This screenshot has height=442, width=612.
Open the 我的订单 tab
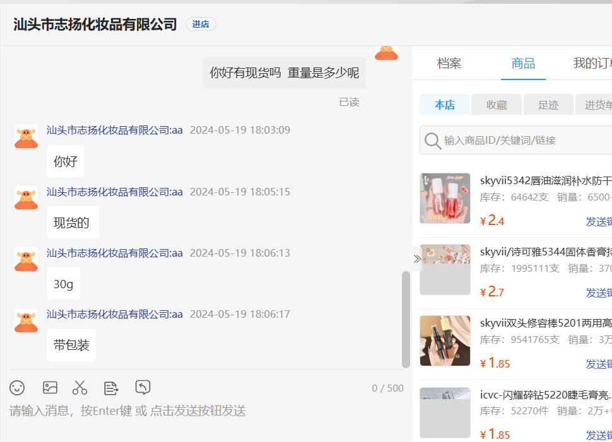pyautogui.click(x=592, y=63)
